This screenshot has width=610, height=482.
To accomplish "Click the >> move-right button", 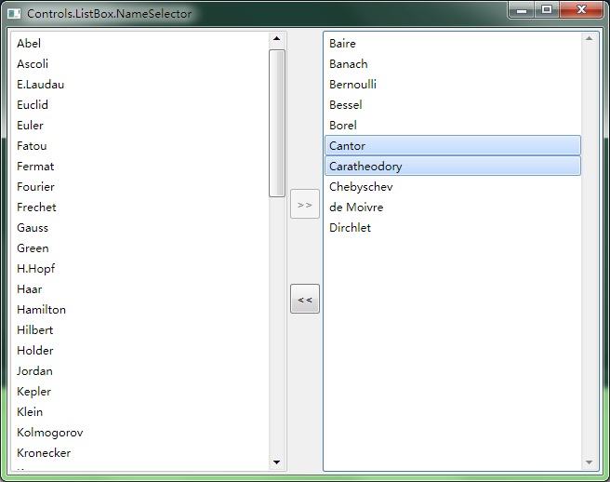I will point(304,204).
